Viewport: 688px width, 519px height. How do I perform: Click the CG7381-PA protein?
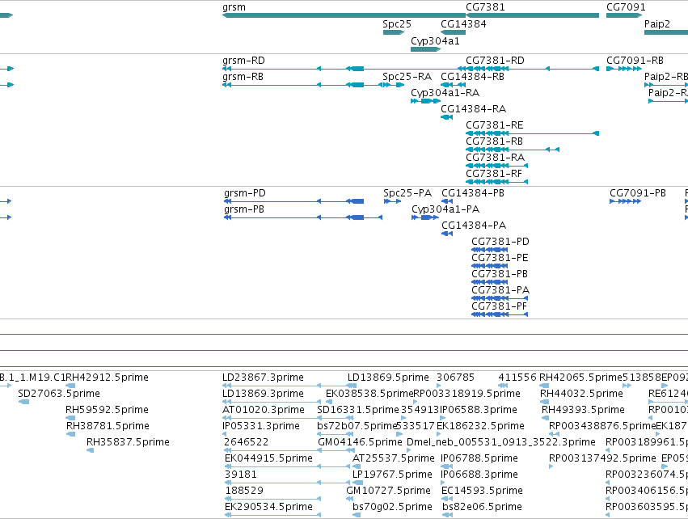[x=500, y=299]
